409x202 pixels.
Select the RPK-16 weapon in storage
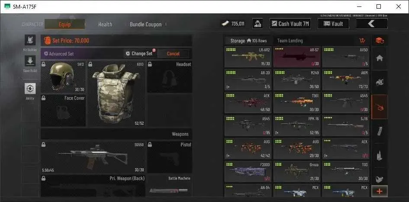click(x=297, y=126)
